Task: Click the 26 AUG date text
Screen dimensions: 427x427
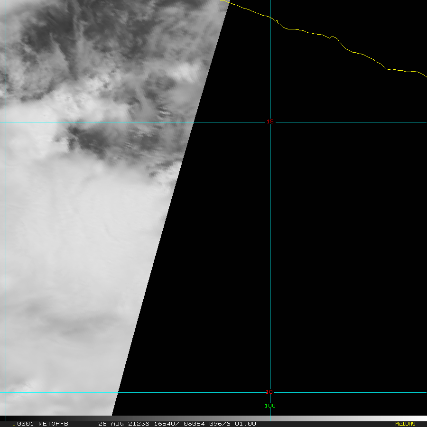Action: 111,424
